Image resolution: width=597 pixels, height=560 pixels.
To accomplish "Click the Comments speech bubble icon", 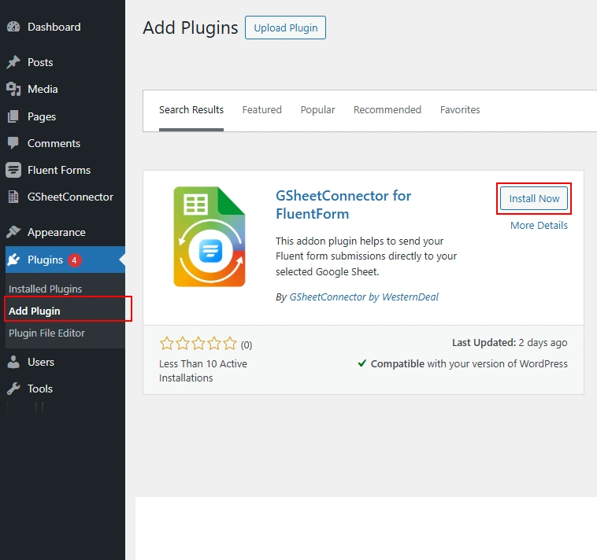I will (13, 143).
